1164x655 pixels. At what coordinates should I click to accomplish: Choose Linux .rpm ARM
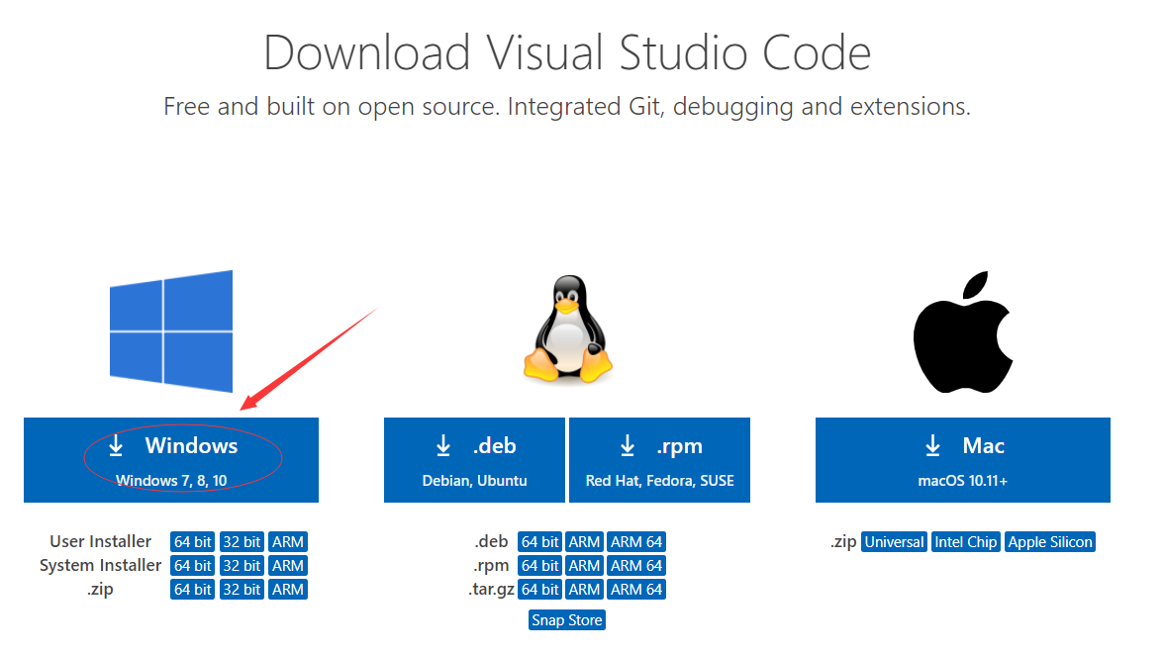pos(584,566)
